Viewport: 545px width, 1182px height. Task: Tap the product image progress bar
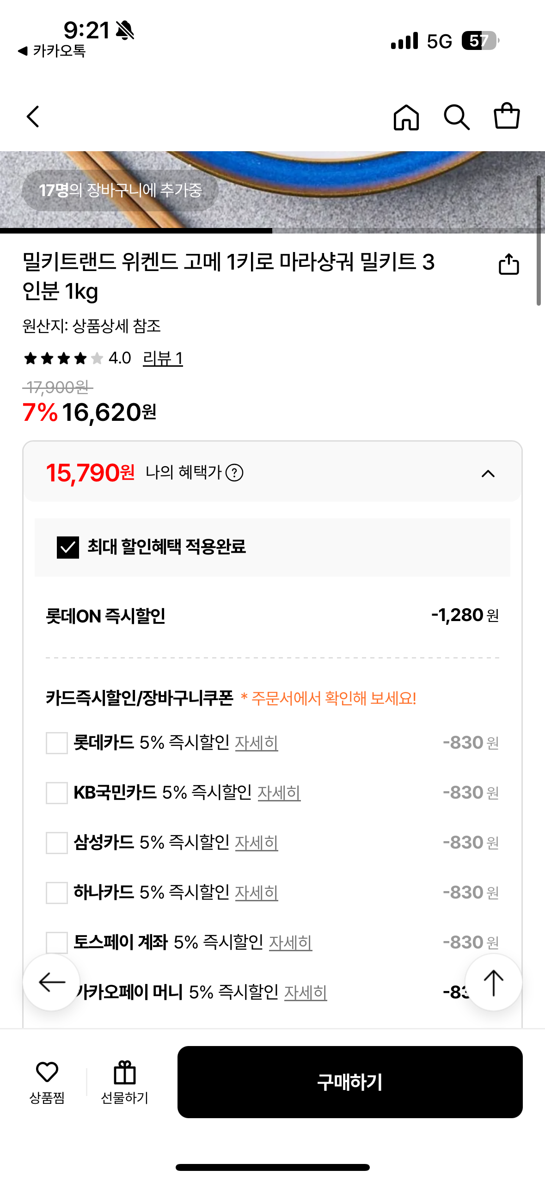pos(272,230)
